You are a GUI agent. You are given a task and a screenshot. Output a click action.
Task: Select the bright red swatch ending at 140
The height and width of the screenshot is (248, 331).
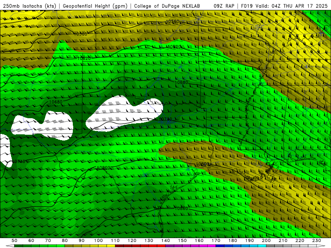click(161, 246)
